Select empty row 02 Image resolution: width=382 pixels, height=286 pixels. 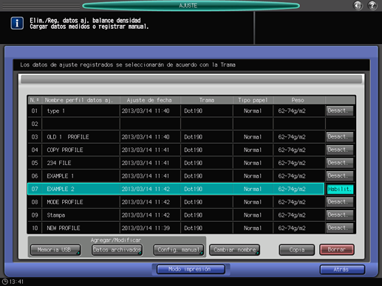pyautogui.click(x=176, y=124)
